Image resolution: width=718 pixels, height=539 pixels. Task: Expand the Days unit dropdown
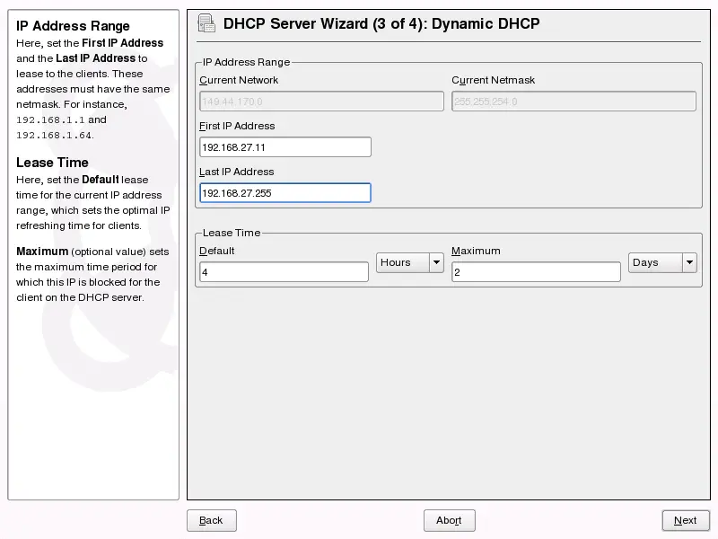coord(662,262)
